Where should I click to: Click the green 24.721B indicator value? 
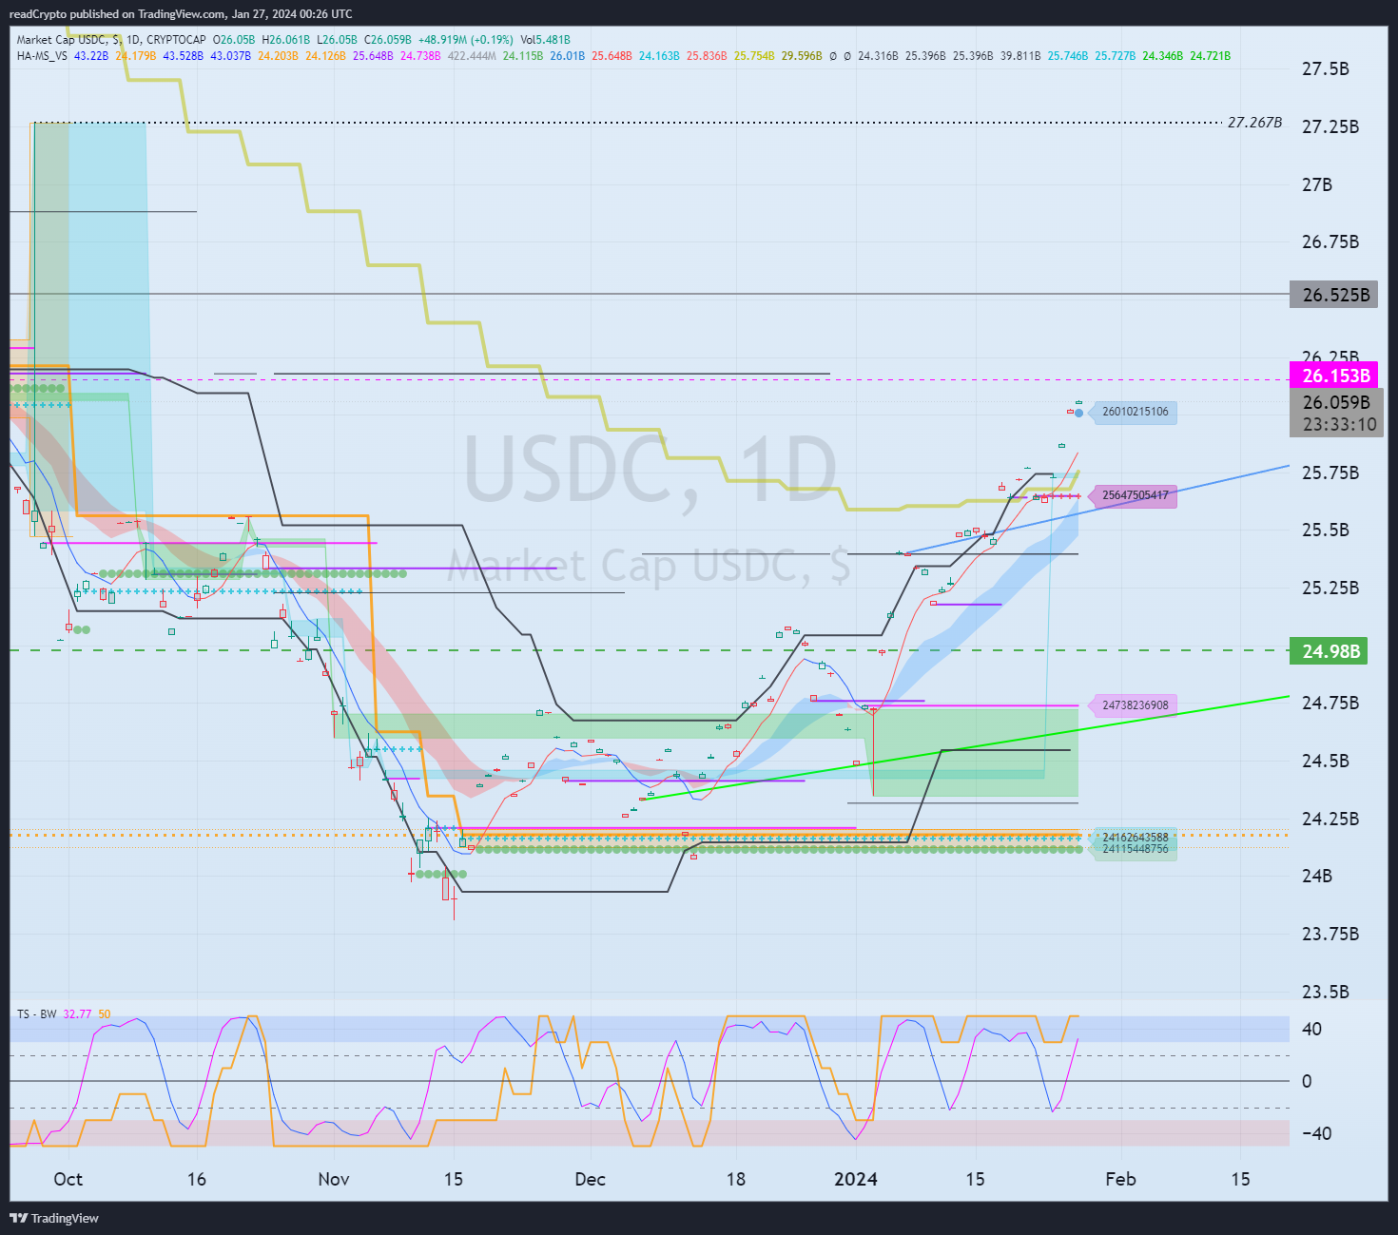click(x=1211, y=56)
